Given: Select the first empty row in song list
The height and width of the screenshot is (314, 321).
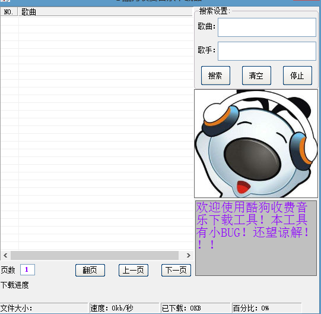Looking at the screenshot, I should (97, 21).
